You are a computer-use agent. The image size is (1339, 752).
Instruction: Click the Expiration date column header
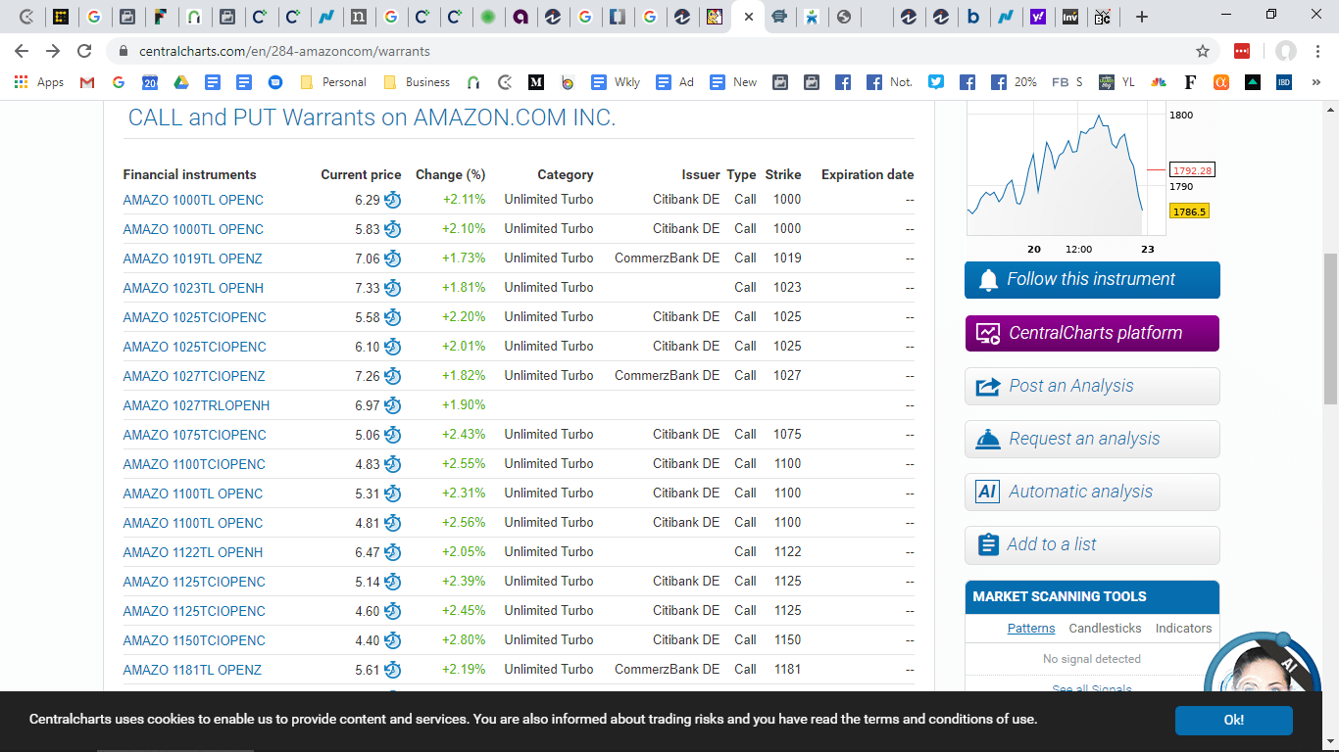pyautogui.click(x=868, y=174)
